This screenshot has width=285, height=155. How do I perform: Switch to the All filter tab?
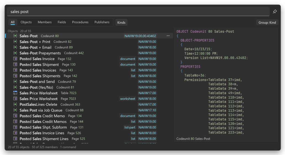click(12, 22)
